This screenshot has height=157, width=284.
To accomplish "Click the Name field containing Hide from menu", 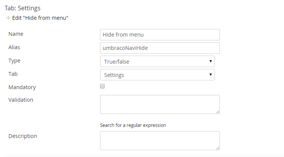I will pyautogui.click(x=160, y=35).
